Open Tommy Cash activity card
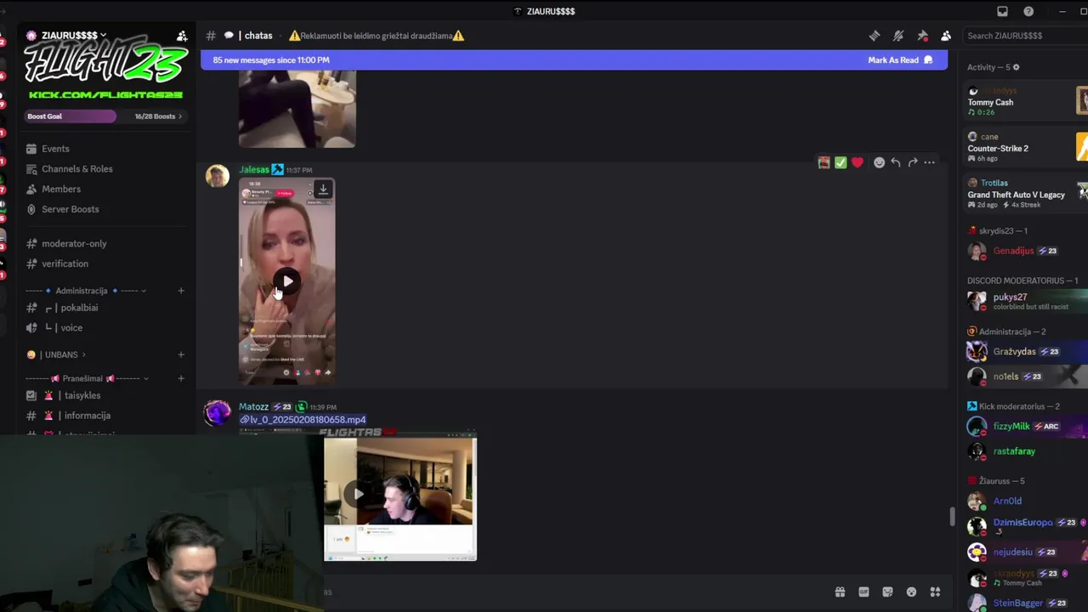1088x612 pixels. [1027, 101]
